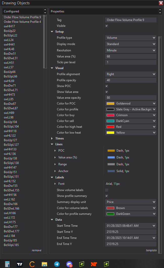Open Telegram from the taskbar
The image size is (164, 268).
(x=57, y=264)
